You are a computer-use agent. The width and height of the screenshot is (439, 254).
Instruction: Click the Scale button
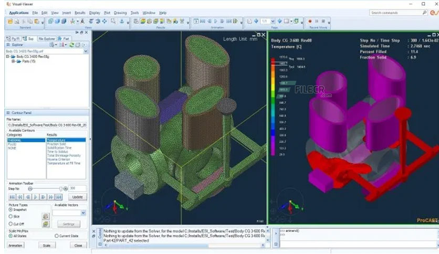click(47, 246)
